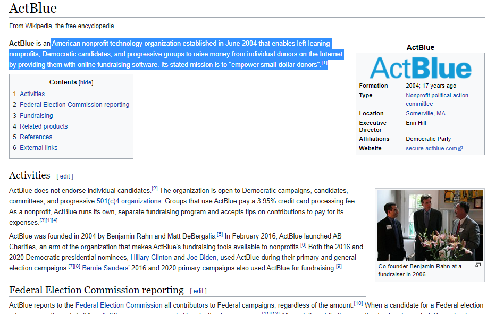Screen dimensions: 487x314
Task: Open the Somerville, MA link
Action: point(425,113)
